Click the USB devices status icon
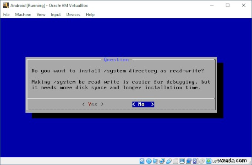 click(x=169, y=161)
